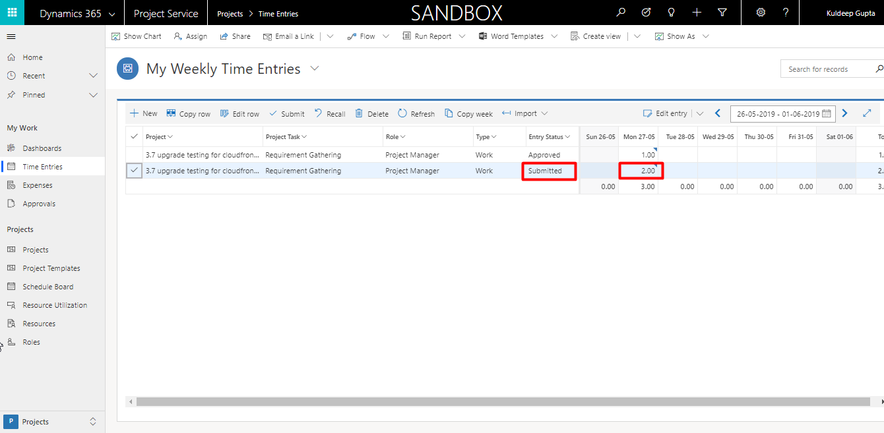Viewport: 884px width, 433px height.
Task: Click the advanced find filter icon
Action: tap(722, 13)
